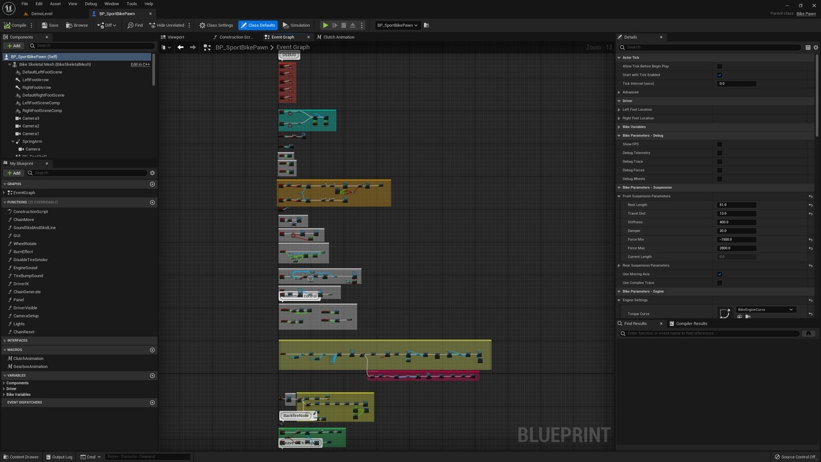821x462 pixels.
Task: Open the bookmark dropdown in graph toolbar
Action: (165, 47)
